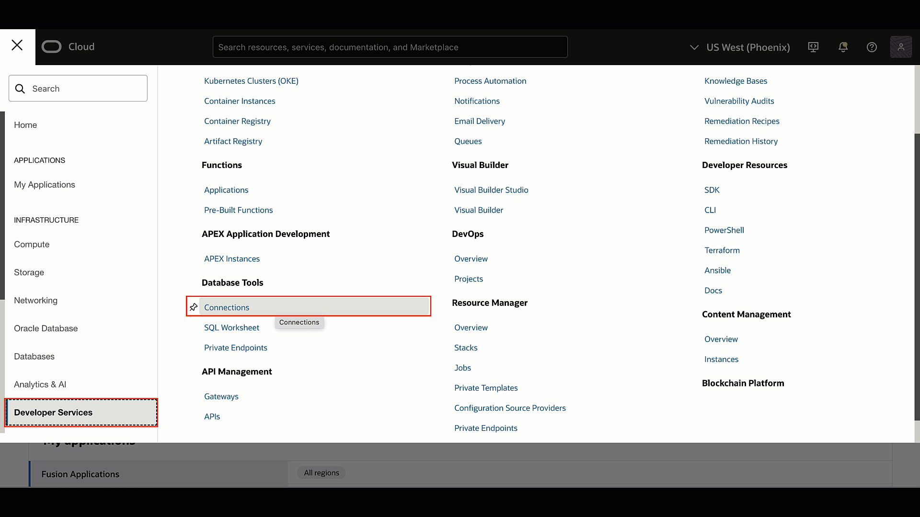The width and height of the screenshot is (920, 517).
Task: Select the Analytics & AI category
Action: [40, 384]
